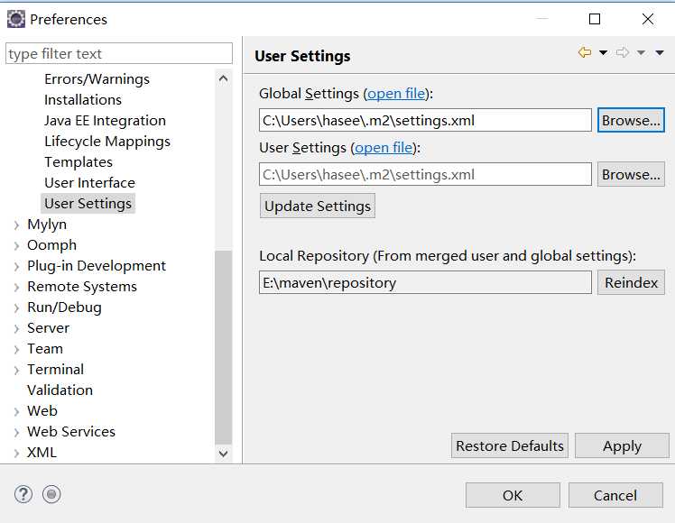Select Mylyn category label
The height and width of the screenshot is (523, 675).
pyautogui.click(x=47, y=225)
